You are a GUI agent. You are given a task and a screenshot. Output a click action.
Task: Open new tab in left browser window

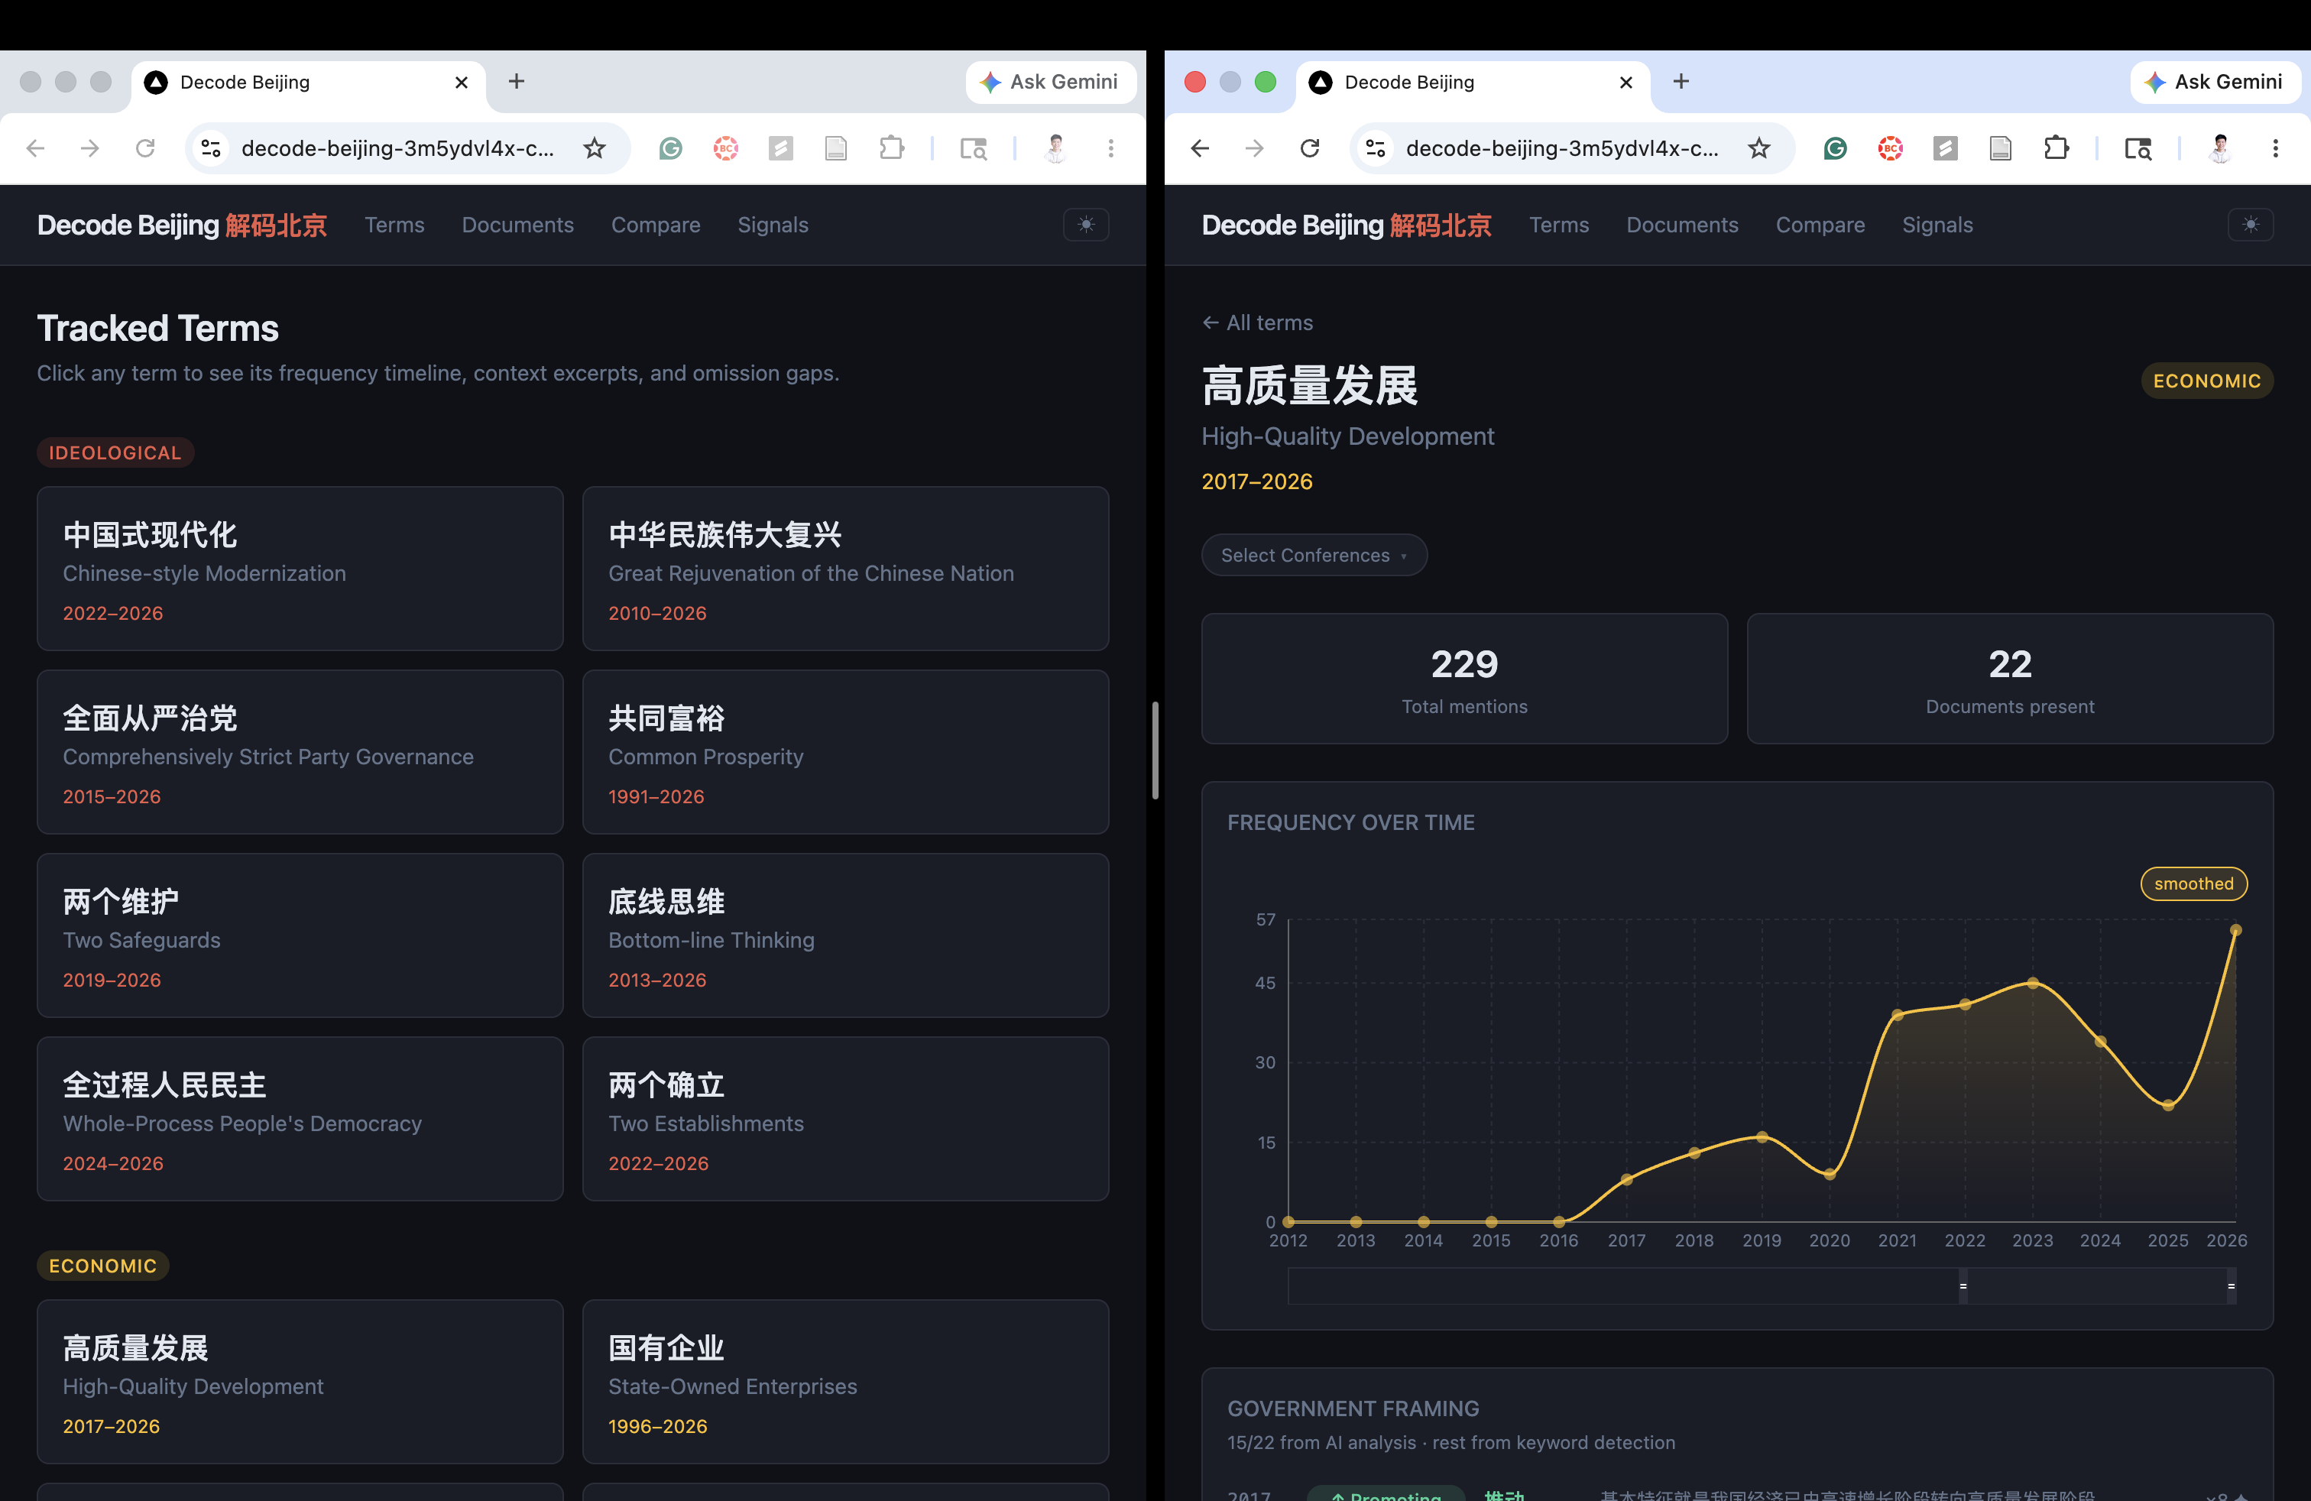pos(517,82)
